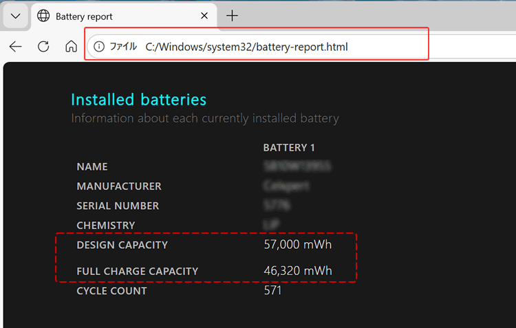516x328 pixels.
Task: Open the tab list dropdown chevron
Action: click(16, 16)
